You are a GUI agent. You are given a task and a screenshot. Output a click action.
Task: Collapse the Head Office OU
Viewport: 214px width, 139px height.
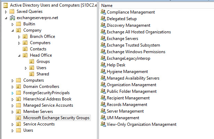(19, 56)
